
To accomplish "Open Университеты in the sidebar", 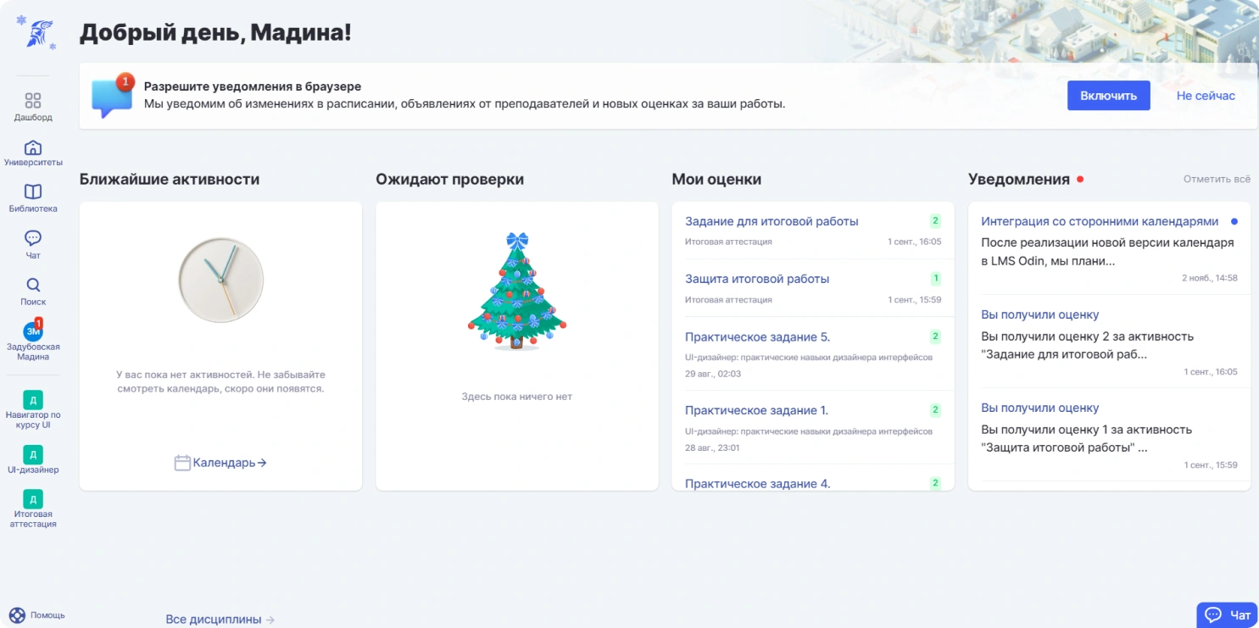I will pos(33,147).
